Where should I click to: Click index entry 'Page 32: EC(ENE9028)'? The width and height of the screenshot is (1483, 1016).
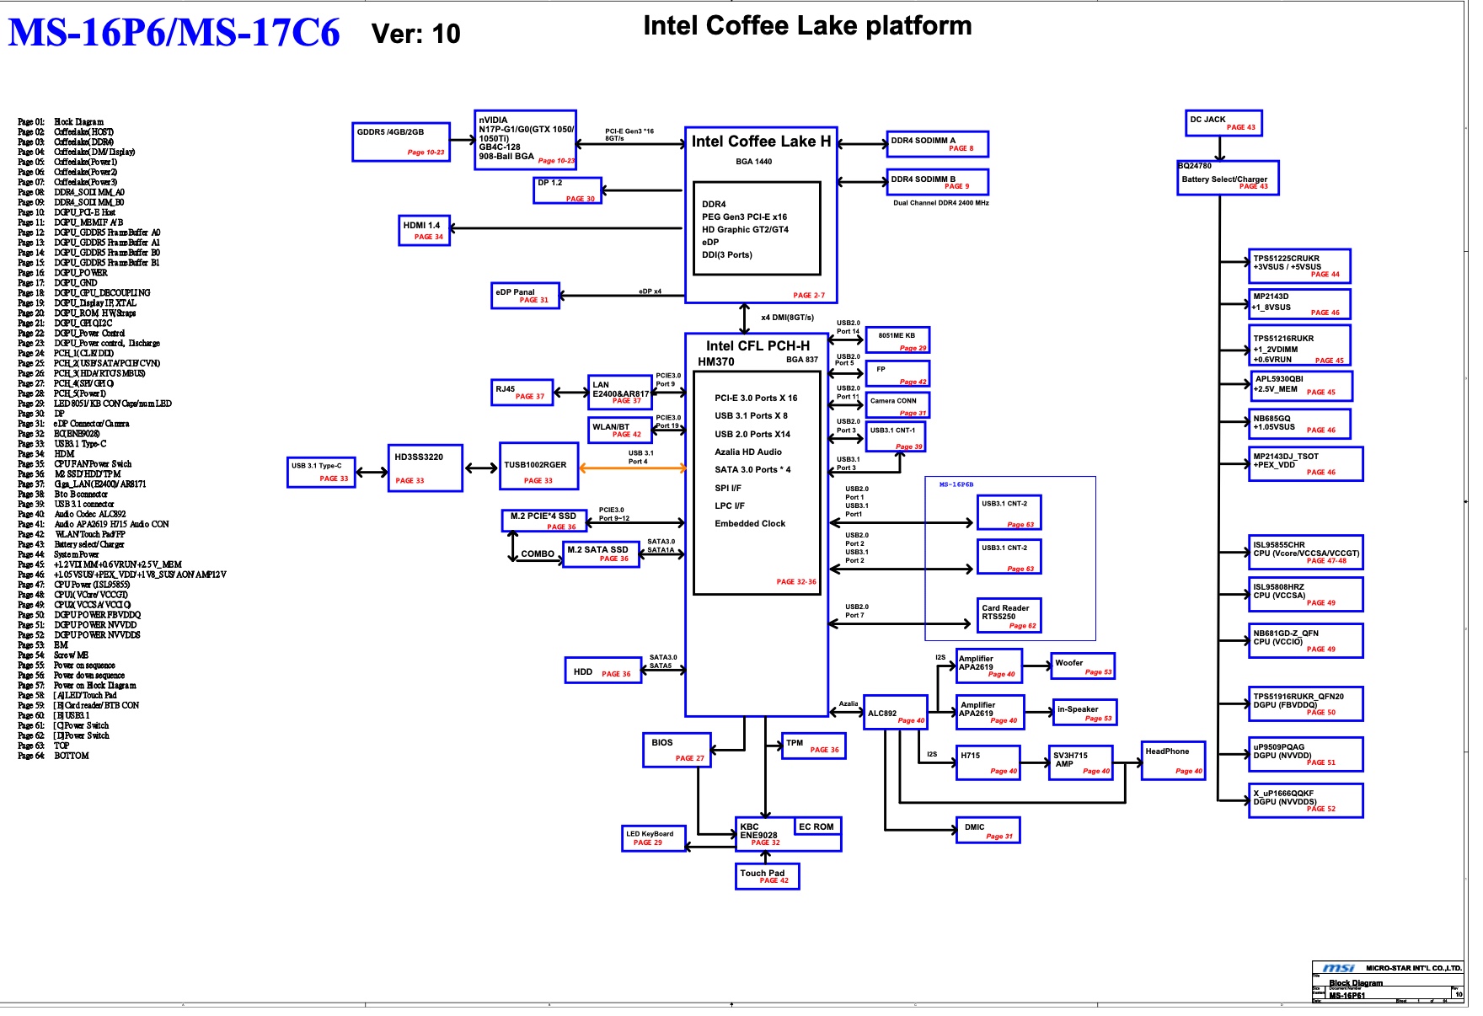[59, 434]
